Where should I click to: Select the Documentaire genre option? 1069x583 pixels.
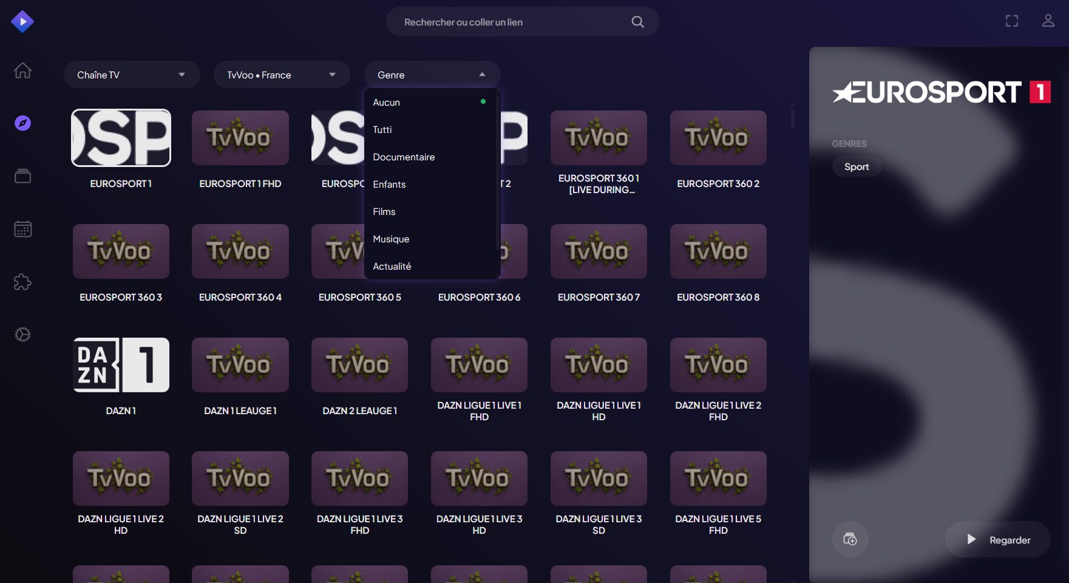point(430,157)
